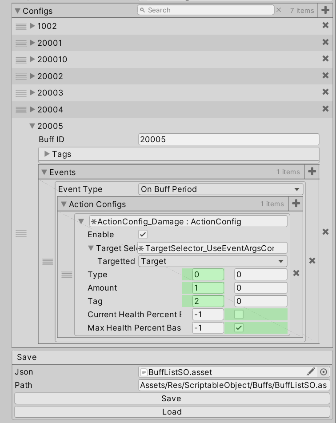Expand the 20001 config entry

[x=32, y=43]
